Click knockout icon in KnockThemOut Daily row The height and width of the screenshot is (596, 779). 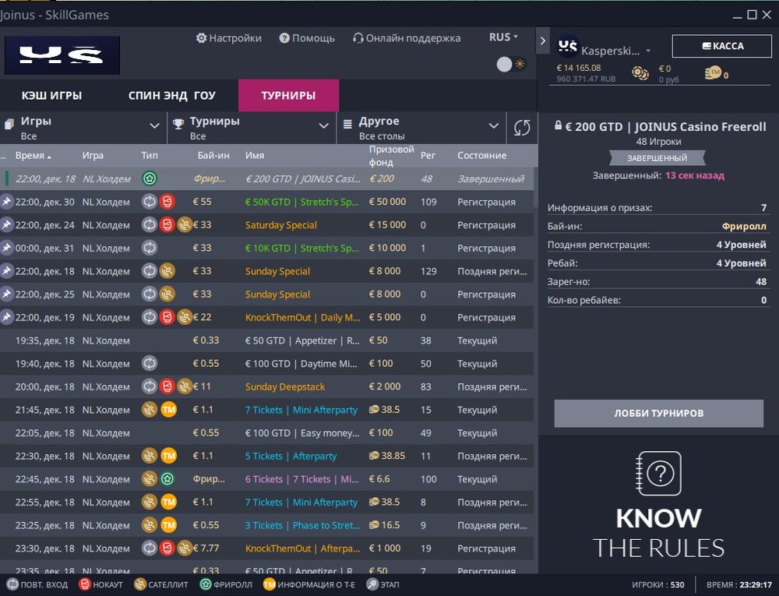click(167, 317)
